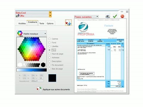143x107 pixels.
Task: Pick the large black hexagon swatch
Action: click(43, 65)
